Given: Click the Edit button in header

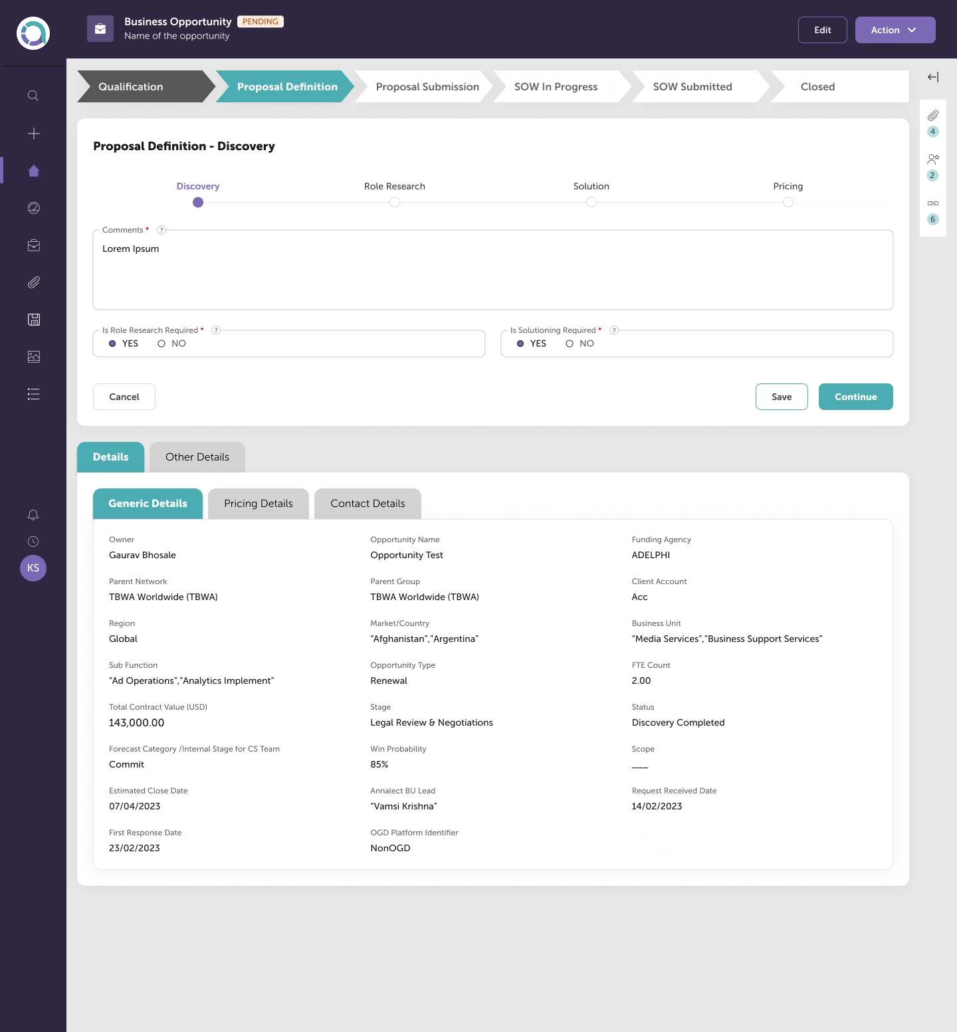Looking at the screenshot, I should point(822,30).
